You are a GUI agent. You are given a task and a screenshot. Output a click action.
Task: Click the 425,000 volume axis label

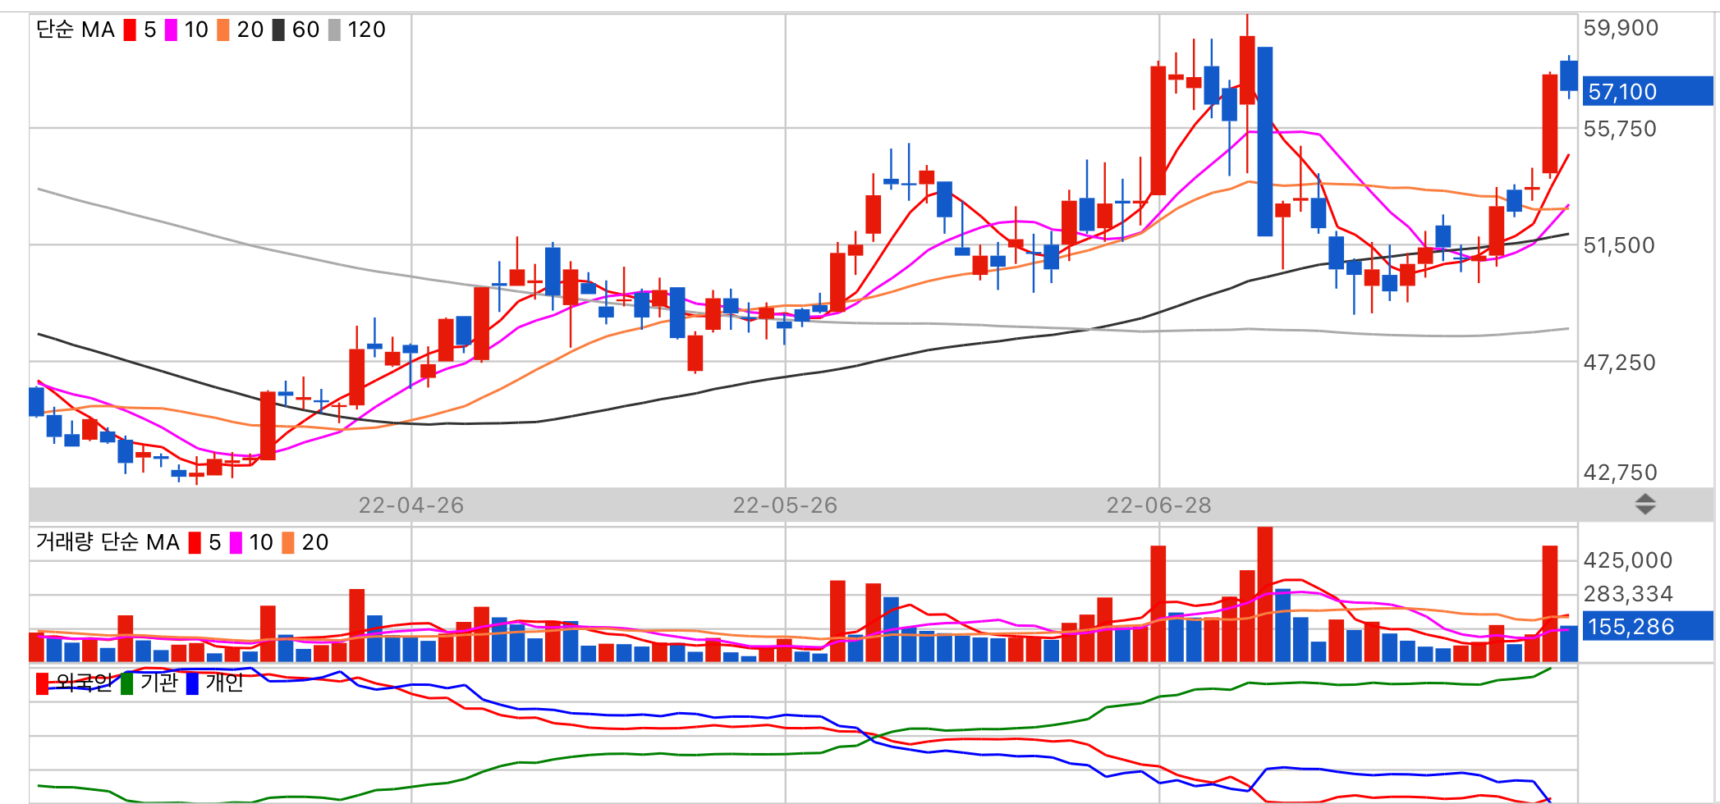[x=1628, y=560]
